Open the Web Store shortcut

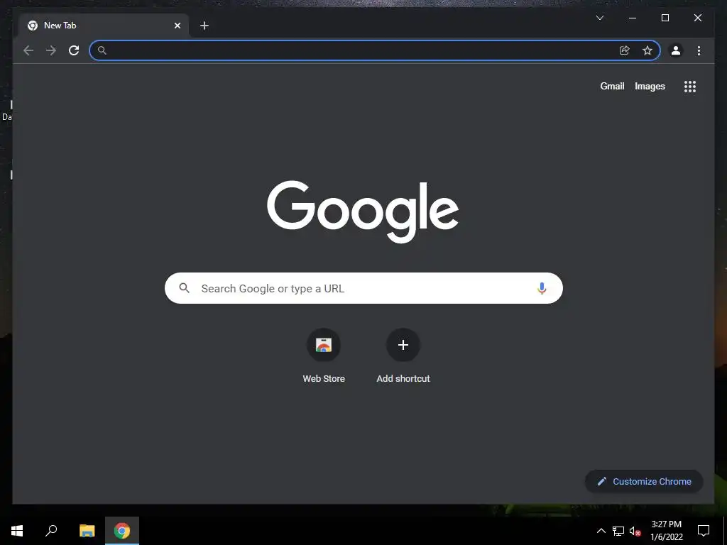pyautogui.click(x=324, y=356)
